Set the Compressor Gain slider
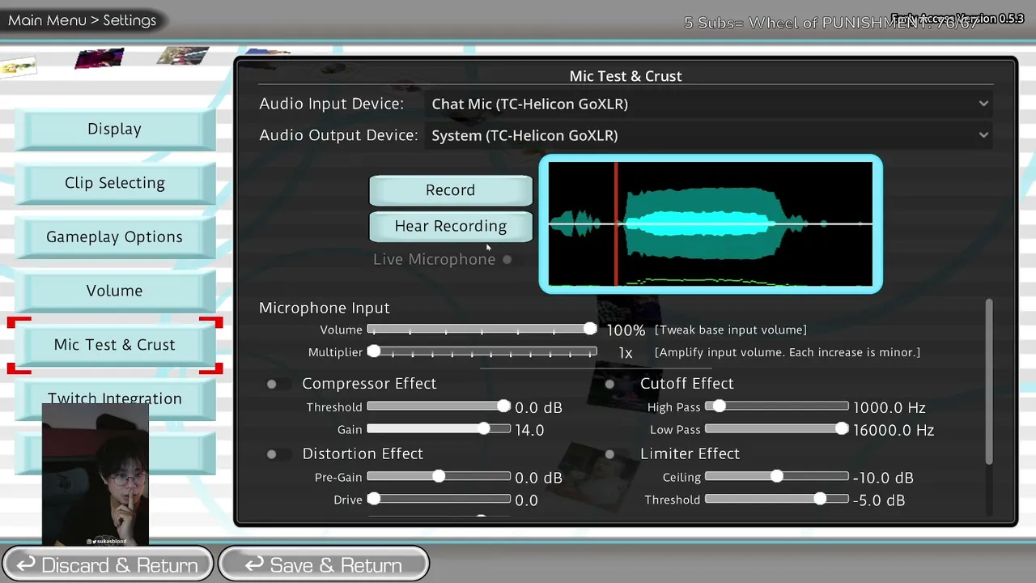This screenshot has width=1036, height=583. tap(439, 429)
